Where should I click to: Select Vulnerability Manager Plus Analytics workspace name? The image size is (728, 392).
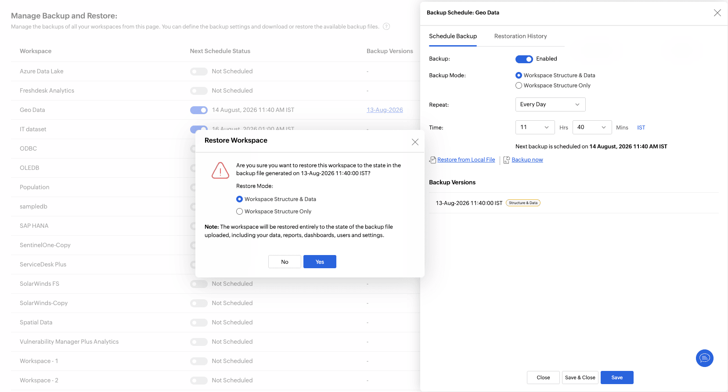point(69,342)
